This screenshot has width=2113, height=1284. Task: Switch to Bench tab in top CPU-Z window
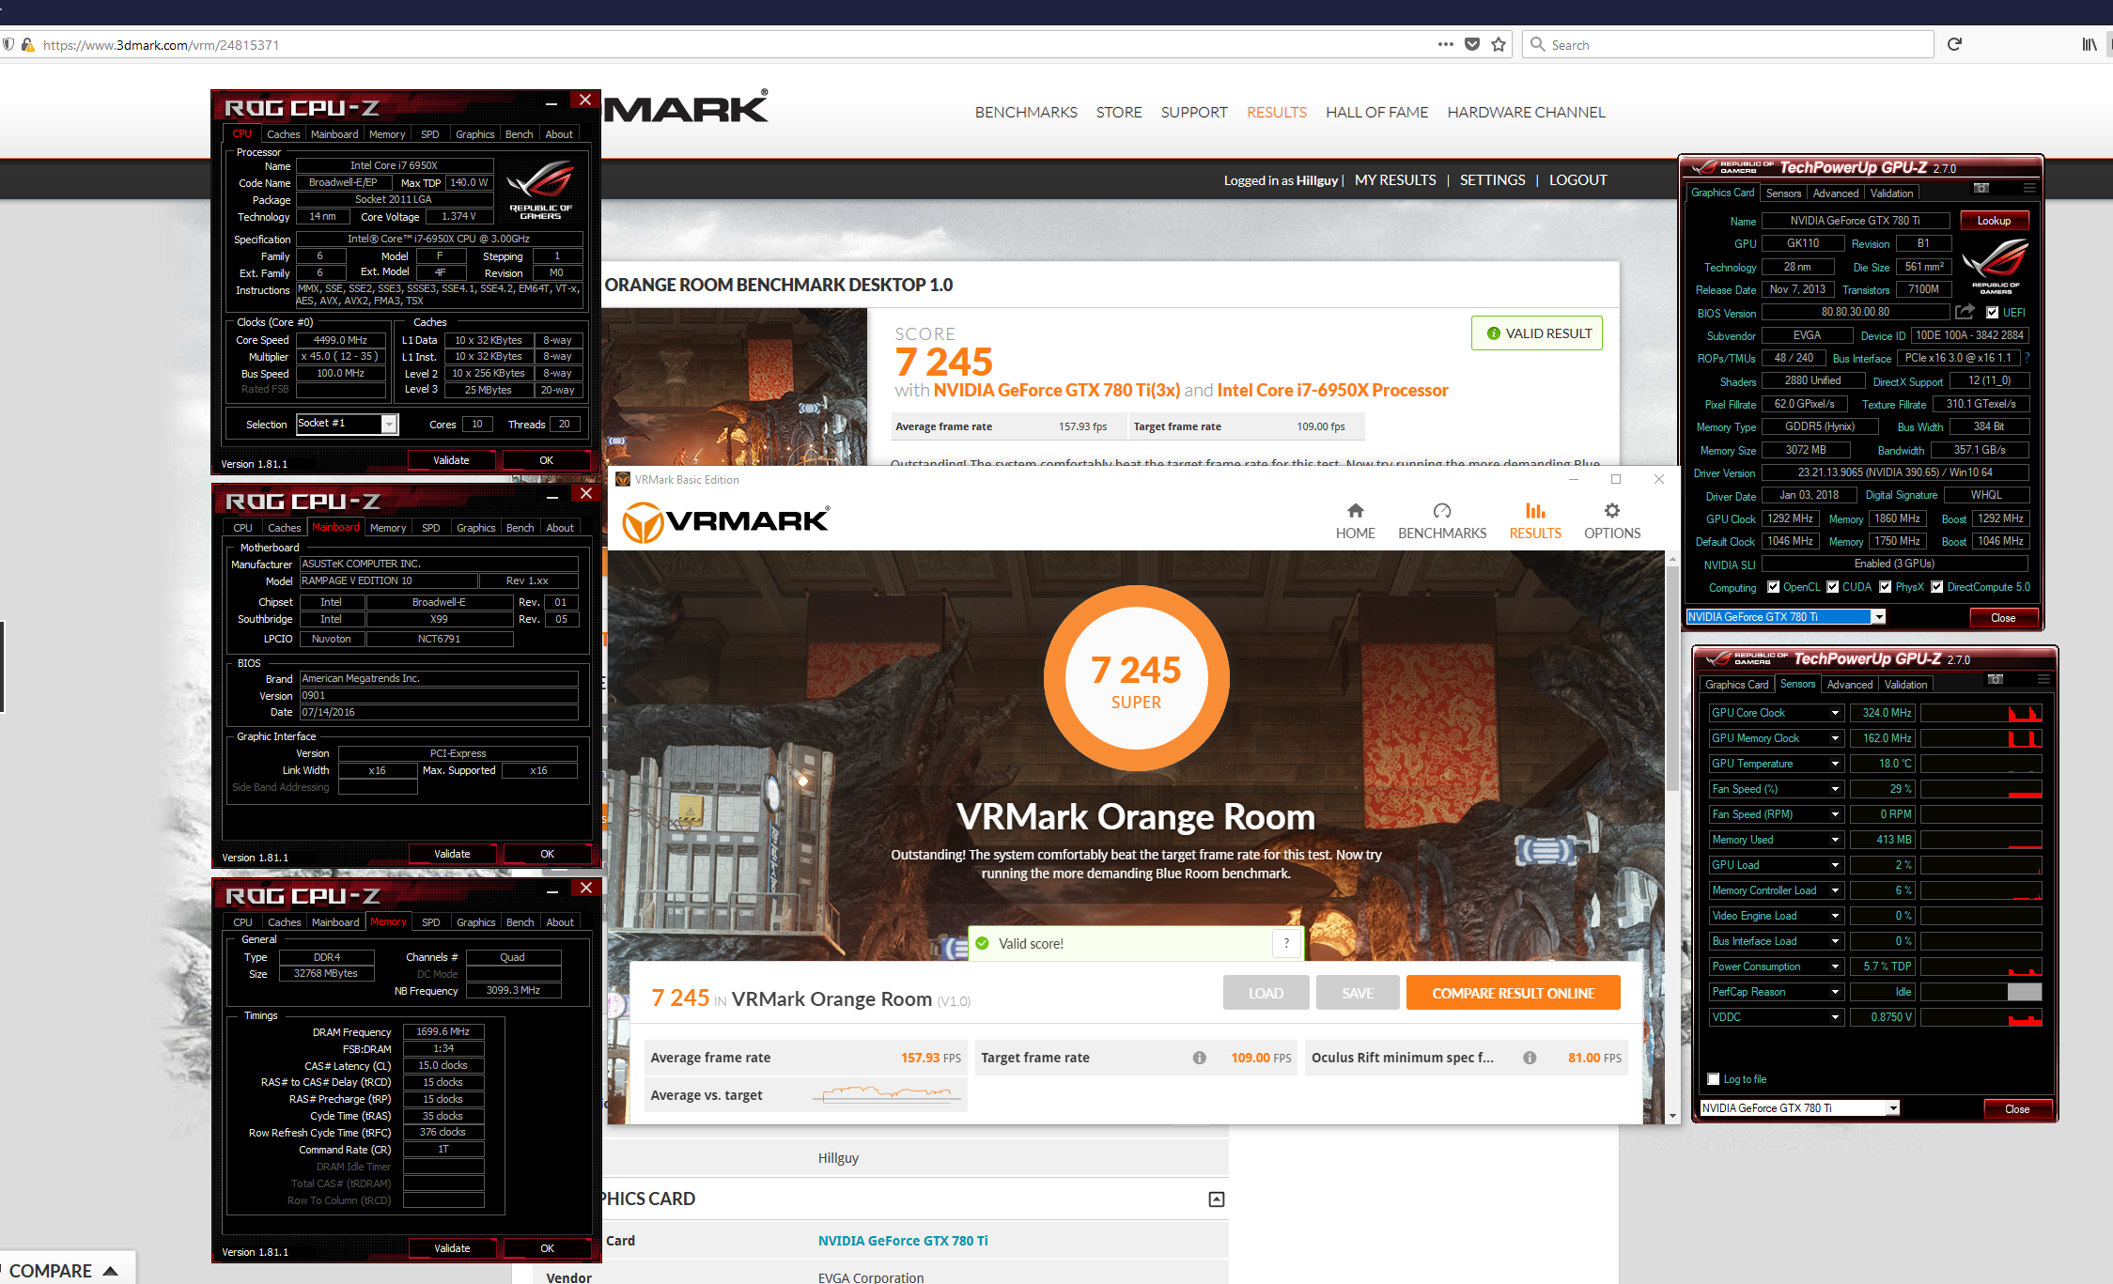(x=519, y=134)
